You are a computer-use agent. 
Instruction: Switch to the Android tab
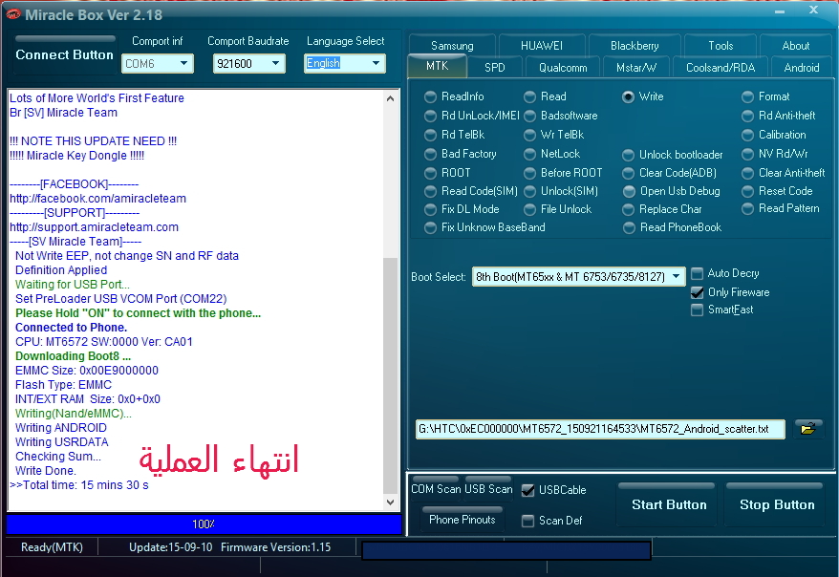pos(802,68)
